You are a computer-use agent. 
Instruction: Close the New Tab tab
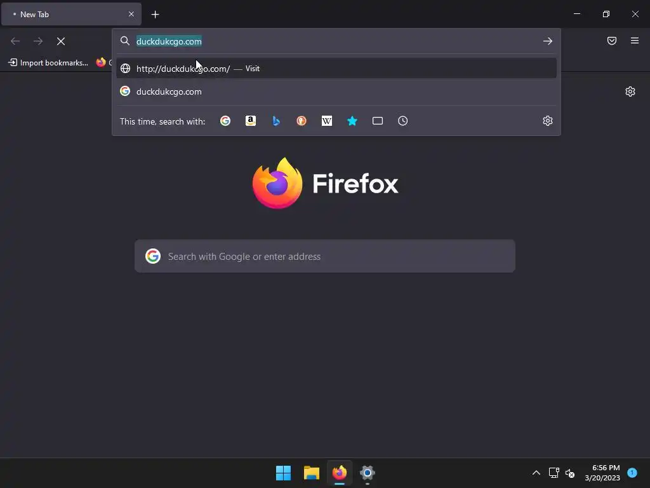coord(131,14)
